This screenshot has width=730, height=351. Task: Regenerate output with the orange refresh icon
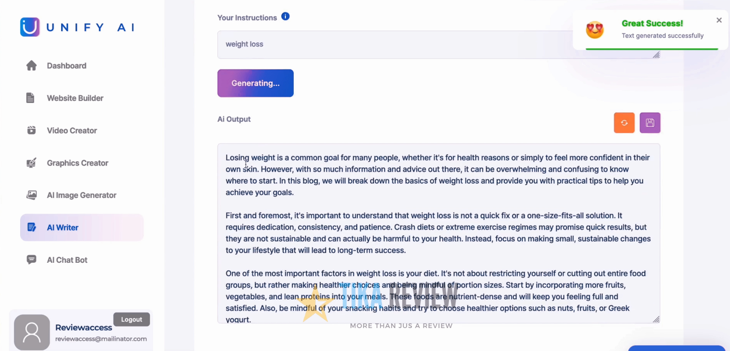click(624, 123)
